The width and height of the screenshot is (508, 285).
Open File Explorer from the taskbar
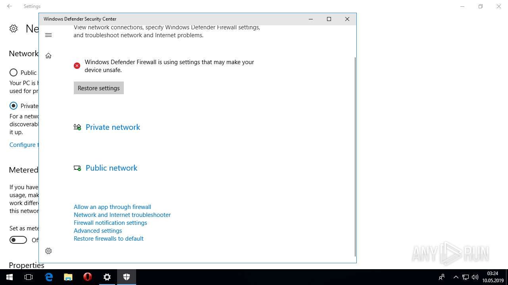coord(68,277)
